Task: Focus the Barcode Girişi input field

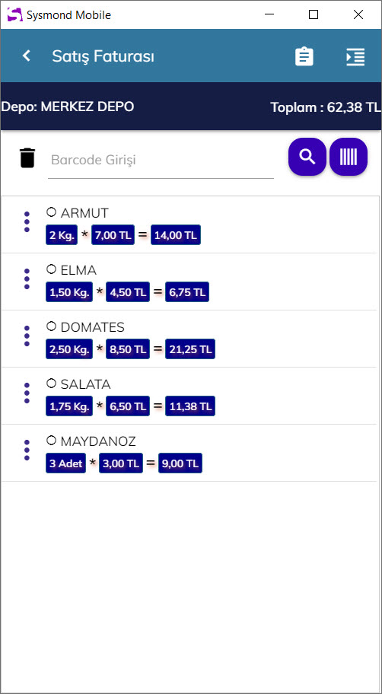Action: [x=161, y=161]
